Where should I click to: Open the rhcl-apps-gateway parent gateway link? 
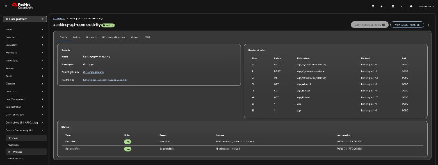(93, 72)
